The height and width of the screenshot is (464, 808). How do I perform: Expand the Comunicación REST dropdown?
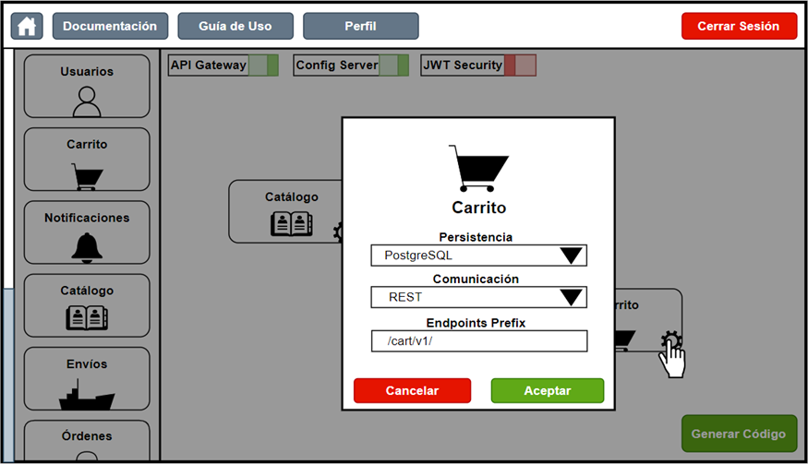point(478,297)
